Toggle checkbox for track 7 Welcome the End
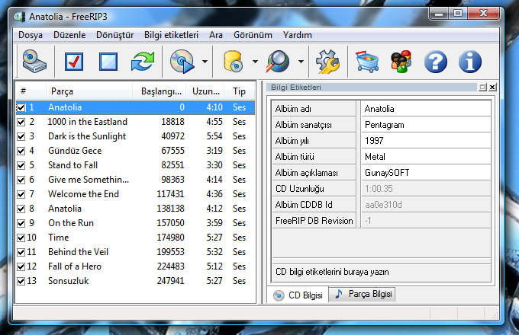The height and width of the screenshot is (335, 519). tap(21, 194)
